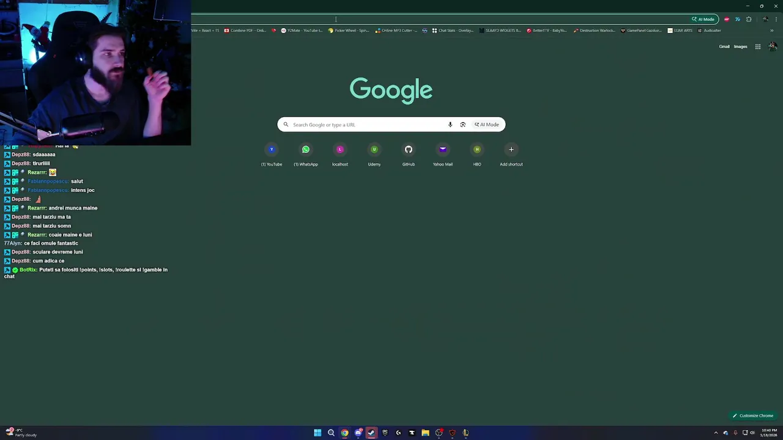
Task: Open the LUAR ARTS bookmark
Action: tap(680, 31)
